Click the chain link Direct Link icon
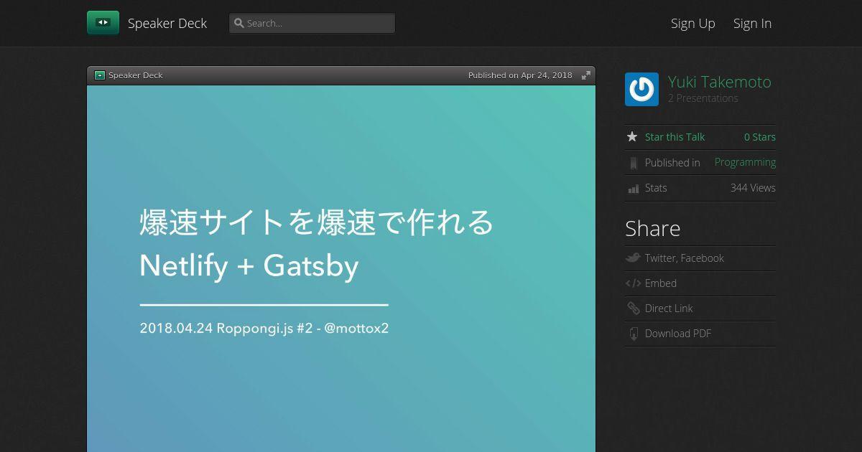The image size is (862, 452). [x=633, y=309]
